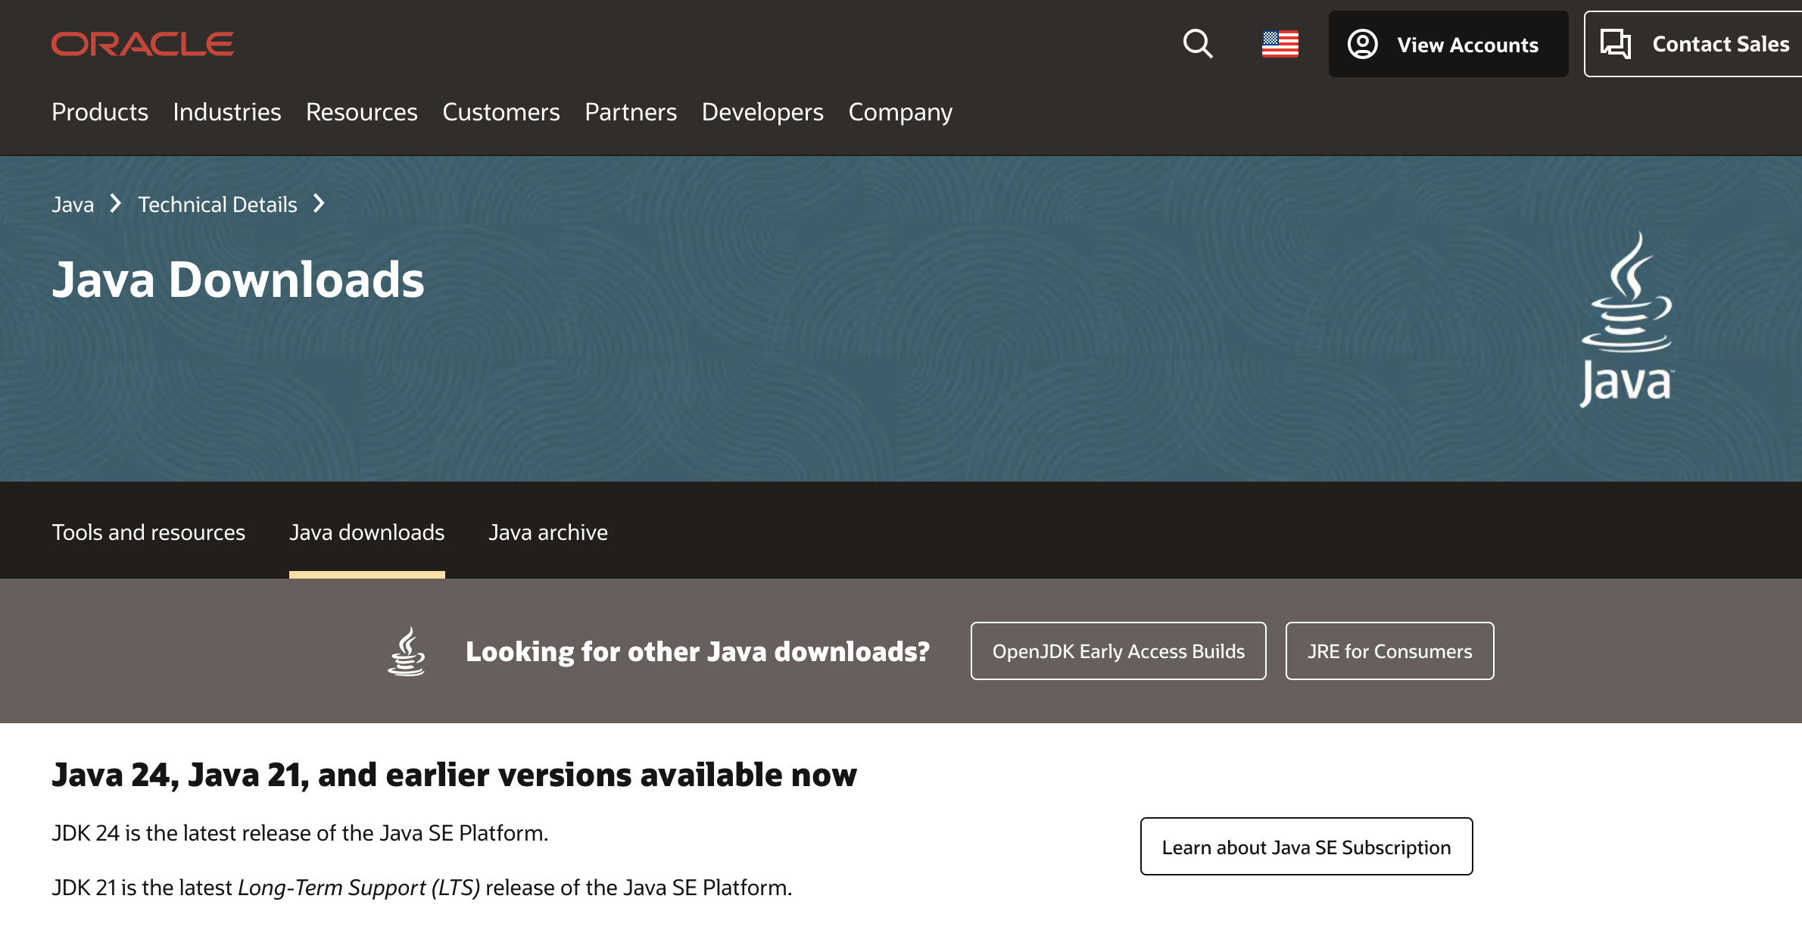This screenshot has width=1802, height=930.
Task: Click the Oracle logo
Action: [142, 44]
